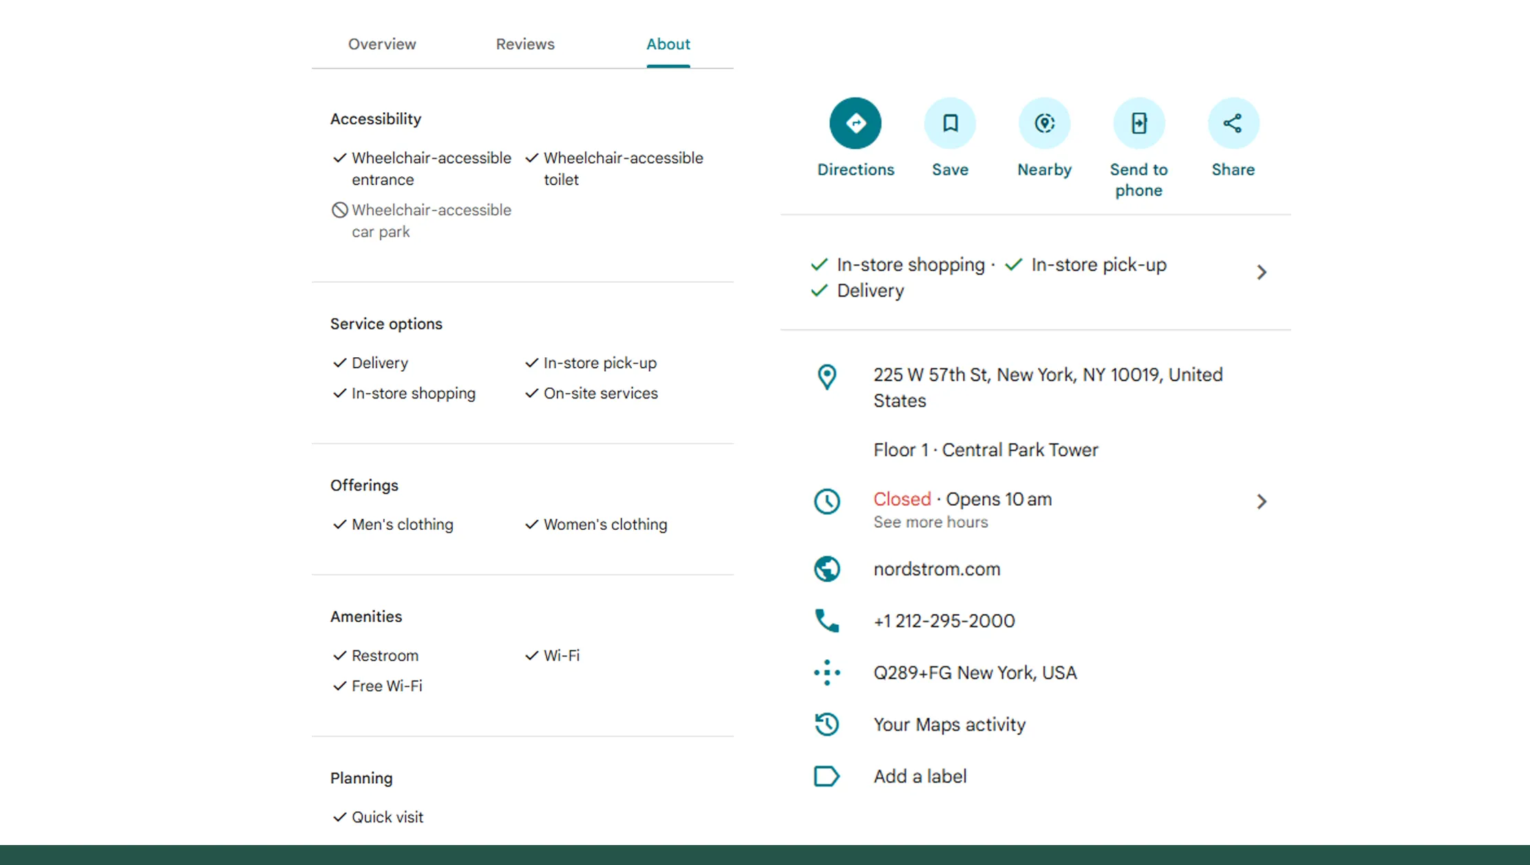The image size is (1530, 865).
Task: Open the Overview tab
Action: (382, 43)
